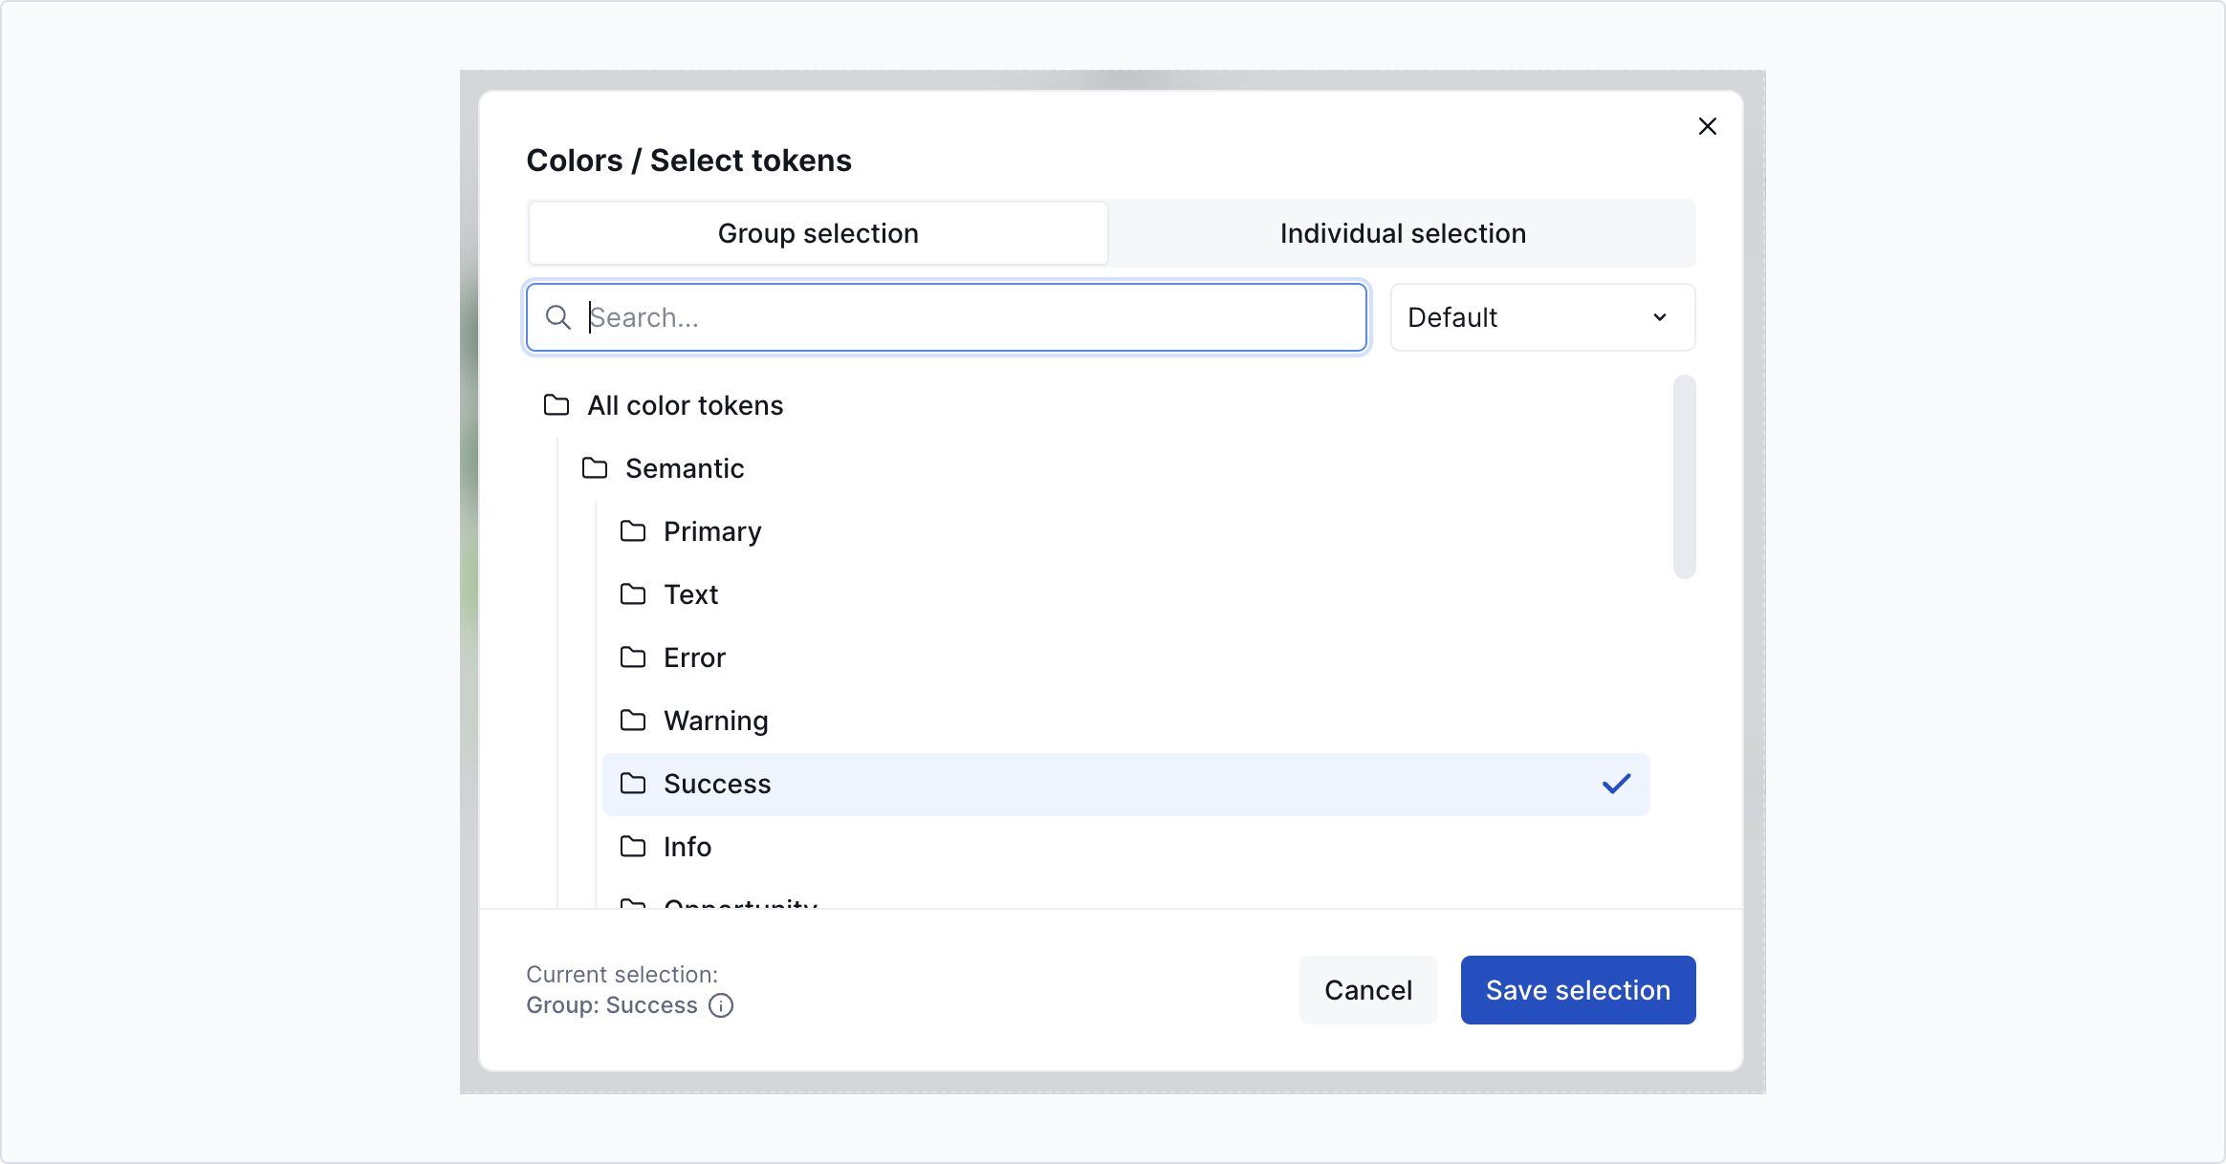
Task: Click the Error folder icon
Action: pos(633,657)
